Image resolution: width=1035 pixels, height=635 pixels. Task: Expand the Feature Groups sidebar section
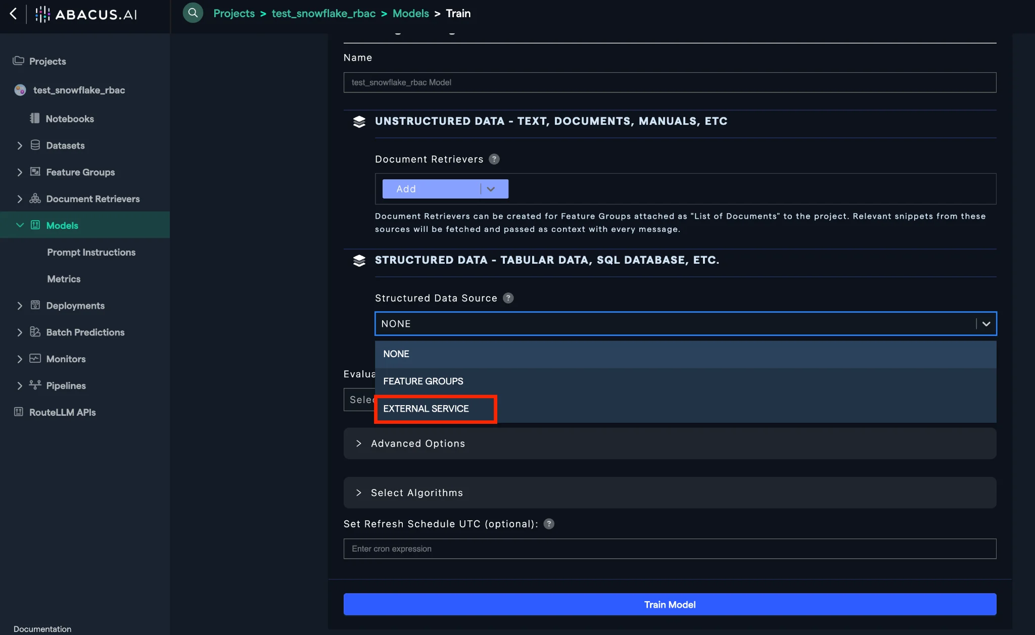click(20, 172)
